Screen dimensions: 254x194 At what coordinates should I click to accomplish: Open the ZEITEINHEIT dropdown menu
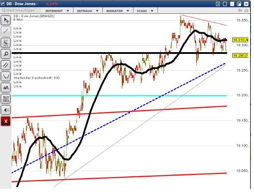[57, 11]
